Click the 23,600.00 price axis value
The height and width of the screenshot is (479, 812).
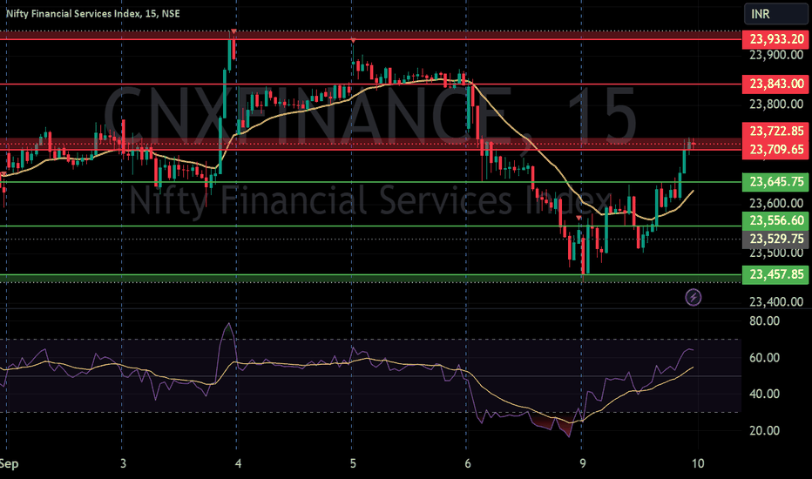(x=776, y=203)
